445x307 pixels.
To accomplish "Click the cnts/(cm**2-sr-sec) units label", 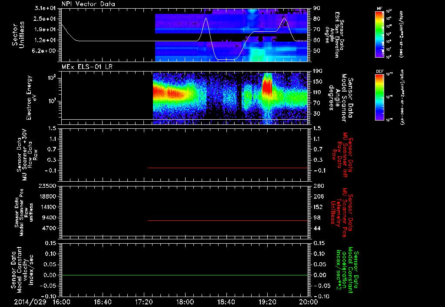I will 402,34.
